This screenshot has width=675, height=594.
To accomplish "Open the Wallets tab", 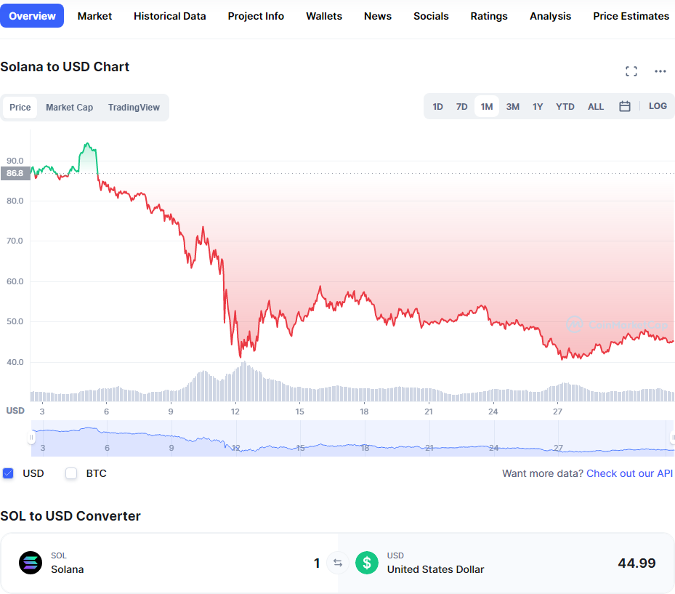I will pos(324,16).
